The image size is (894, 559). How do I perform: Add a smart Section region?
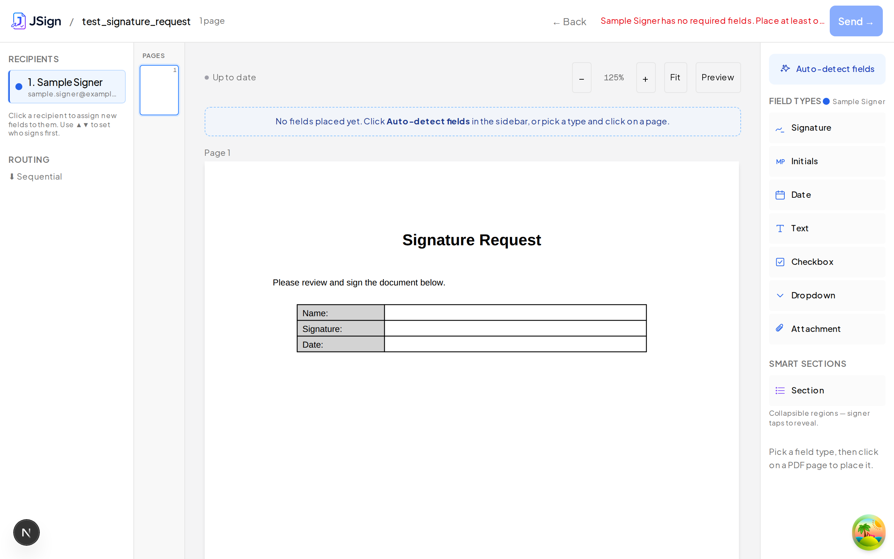(x=827, y=390)
